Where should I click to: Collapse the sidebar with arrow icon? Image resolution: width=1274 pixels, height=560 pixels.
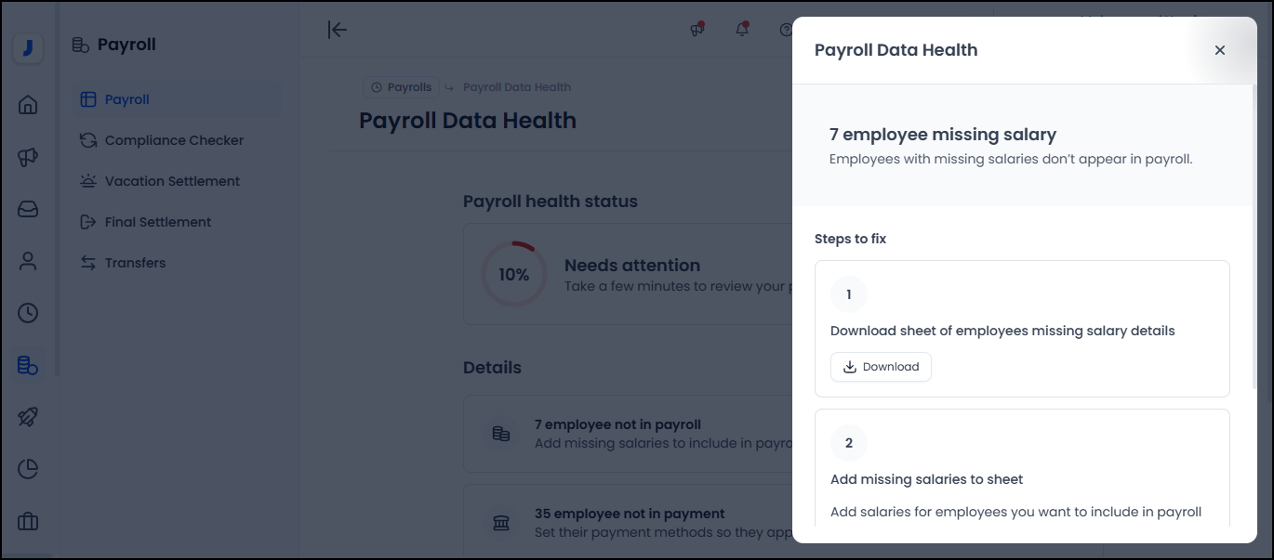(x=338, y=30)
